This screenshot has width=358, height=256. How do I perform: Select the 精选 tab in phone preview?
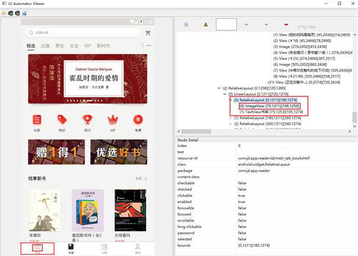[31, 46]
